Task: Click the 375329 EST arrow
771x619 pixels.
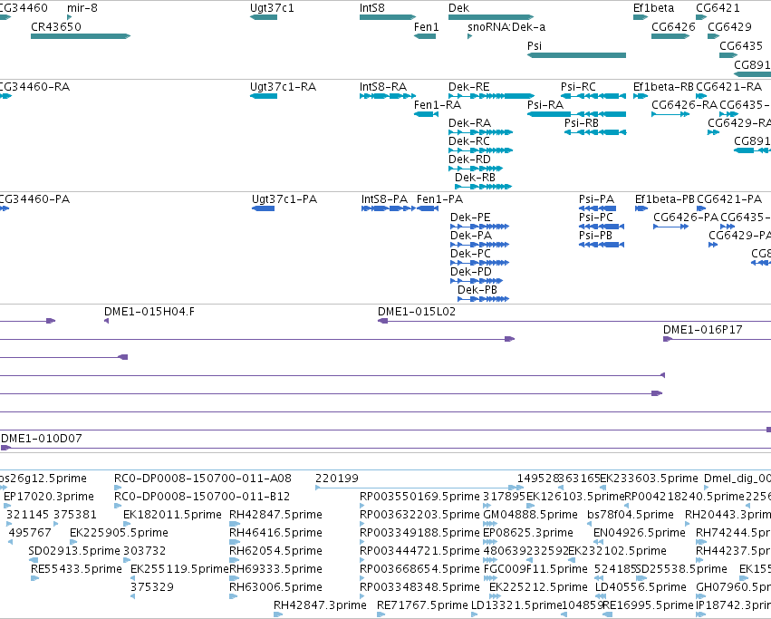Action: pyautogui.click(x=133, y=596)
